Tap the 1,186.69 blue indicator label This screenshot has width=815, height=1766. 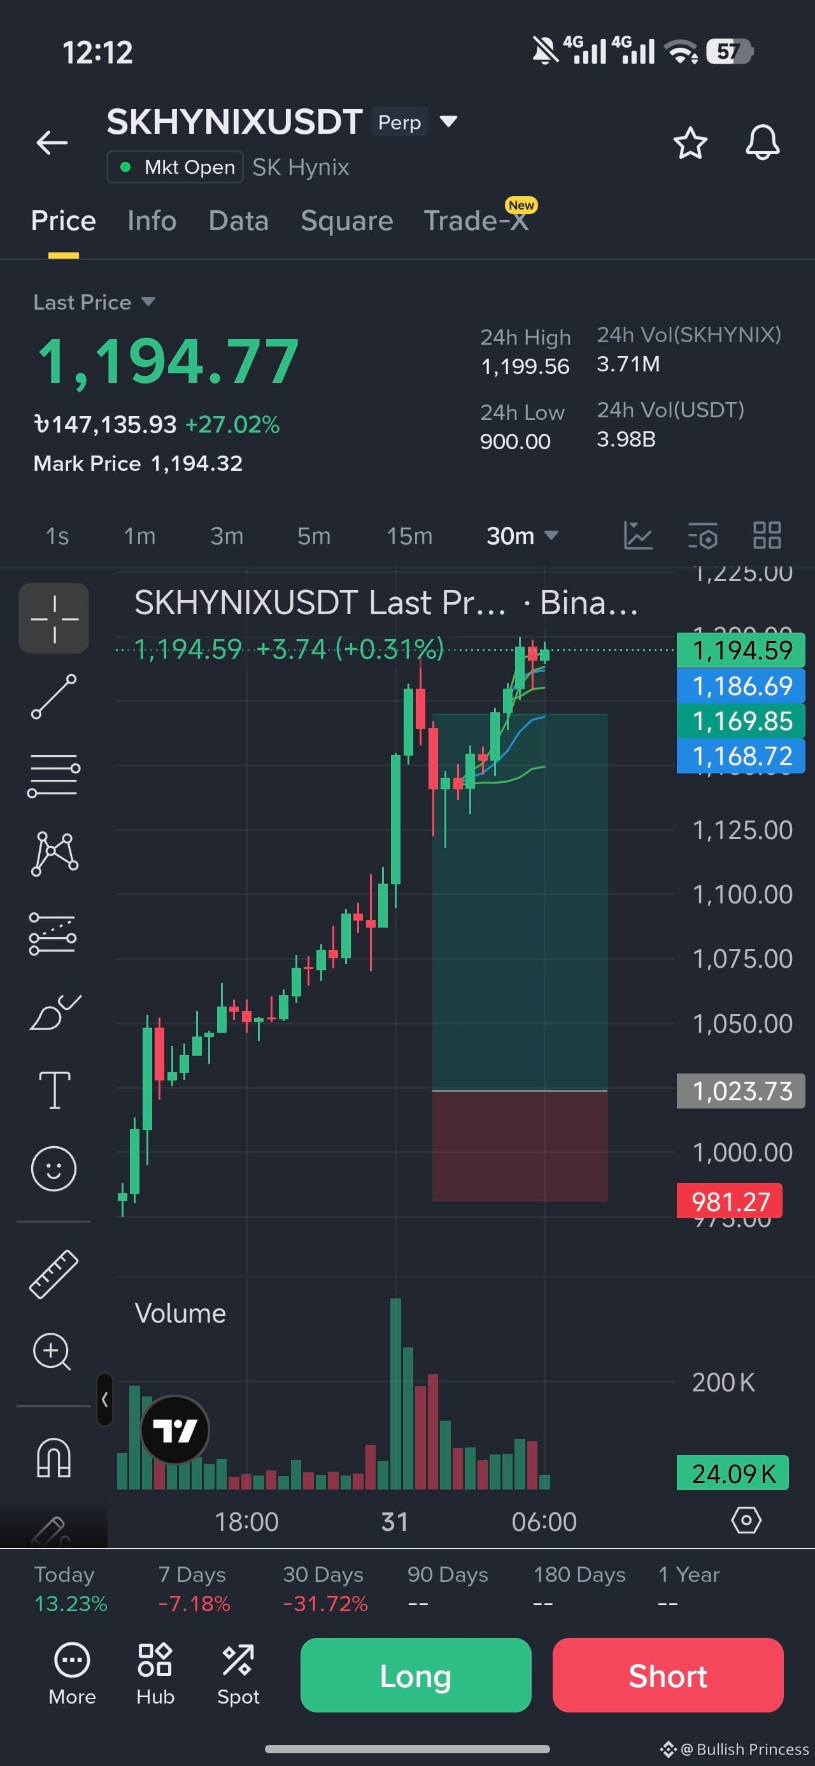tap(741, 686)
